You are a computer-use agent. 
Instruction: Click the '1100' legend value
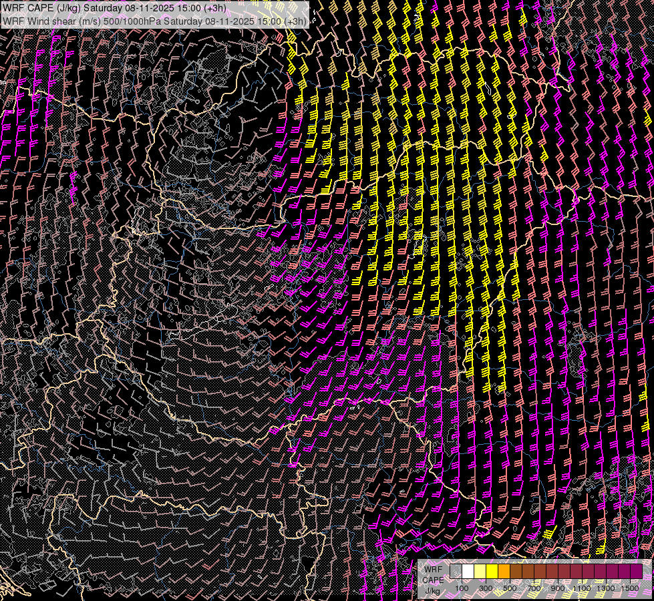[x=582, y=588]
